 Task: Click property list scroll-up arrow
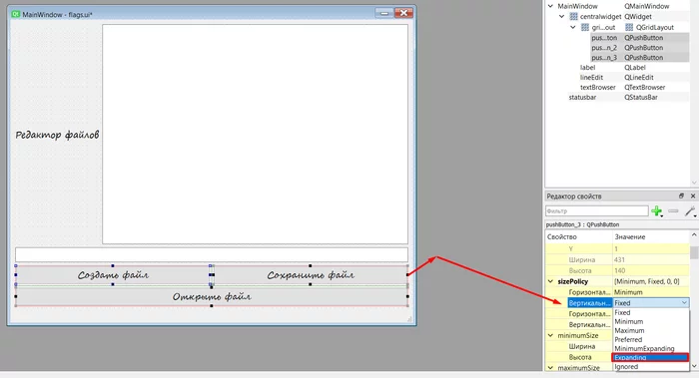click(694, 234)
